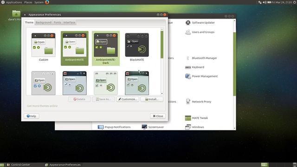The height and width of the screenshot is (167, 297).
Task: Select the Ambiant-MATE theme
Action: point(74,48)
